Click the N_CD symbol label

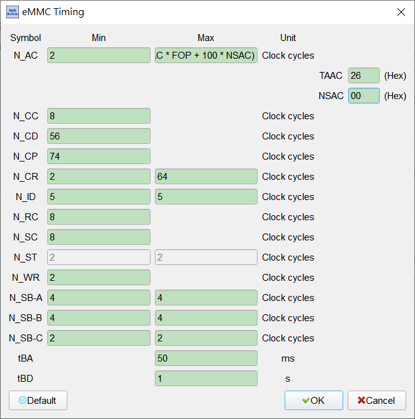(26, 136)
